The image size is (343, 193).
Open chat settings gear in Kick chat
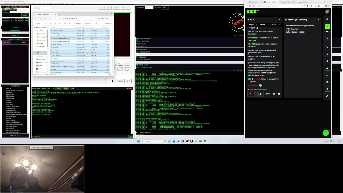tap(279, 94)
